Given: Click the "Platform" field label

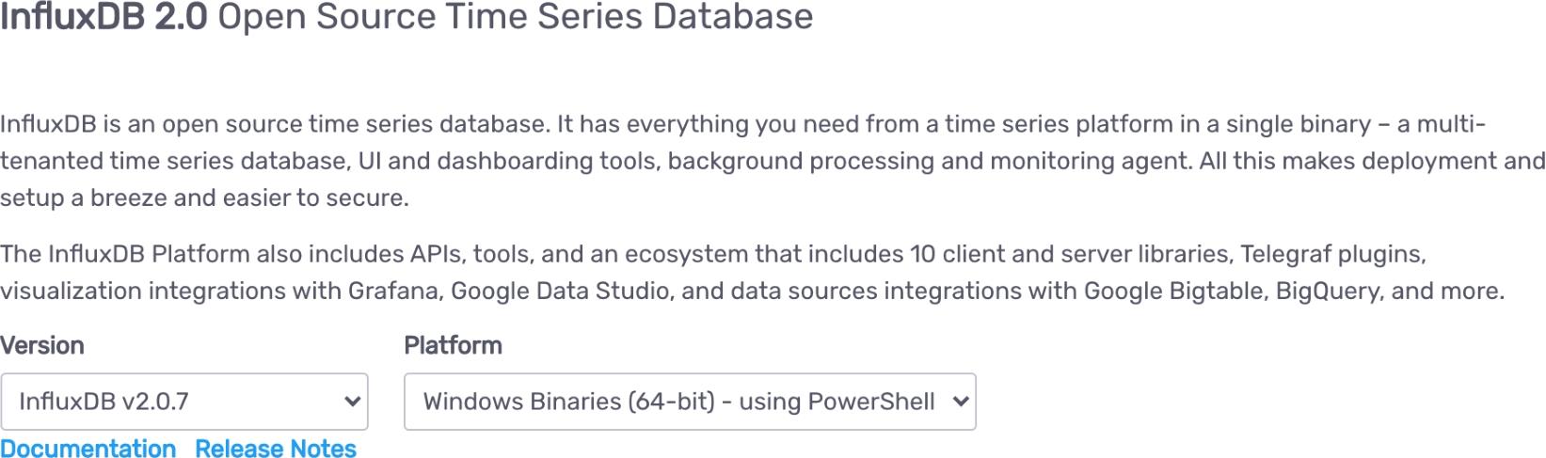Looking at the screenshot, I should (x=453, y=345).
